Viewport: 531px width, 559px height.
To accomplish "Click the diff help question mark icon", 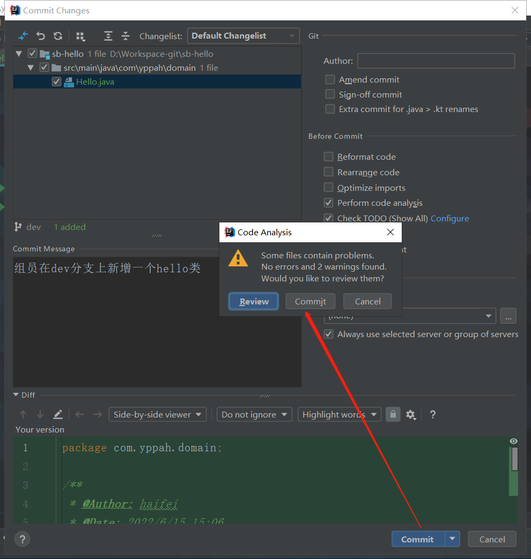I will click(433, 414).
